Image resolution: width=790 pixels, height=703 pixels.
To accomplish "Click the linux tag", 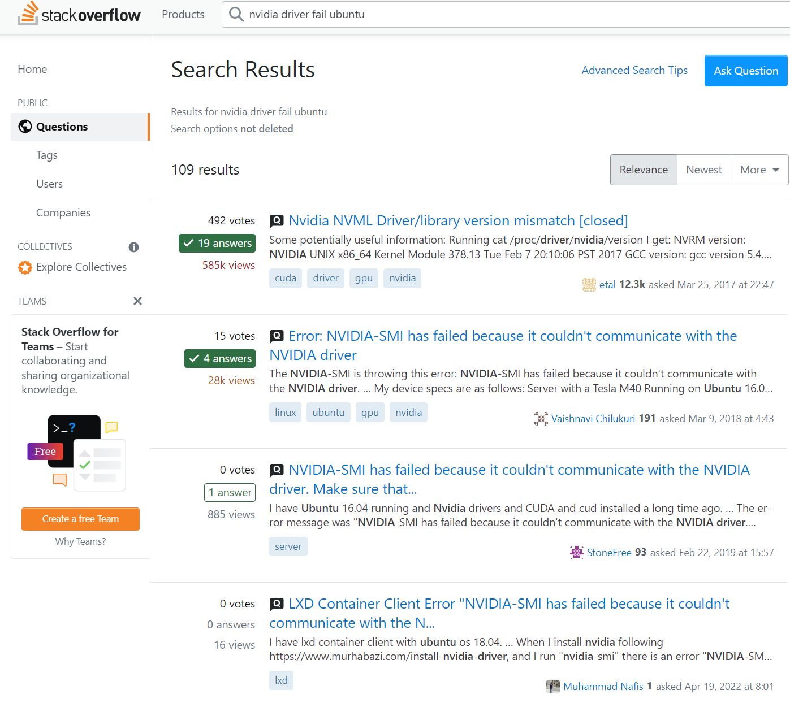I will [x=285, y=413].
